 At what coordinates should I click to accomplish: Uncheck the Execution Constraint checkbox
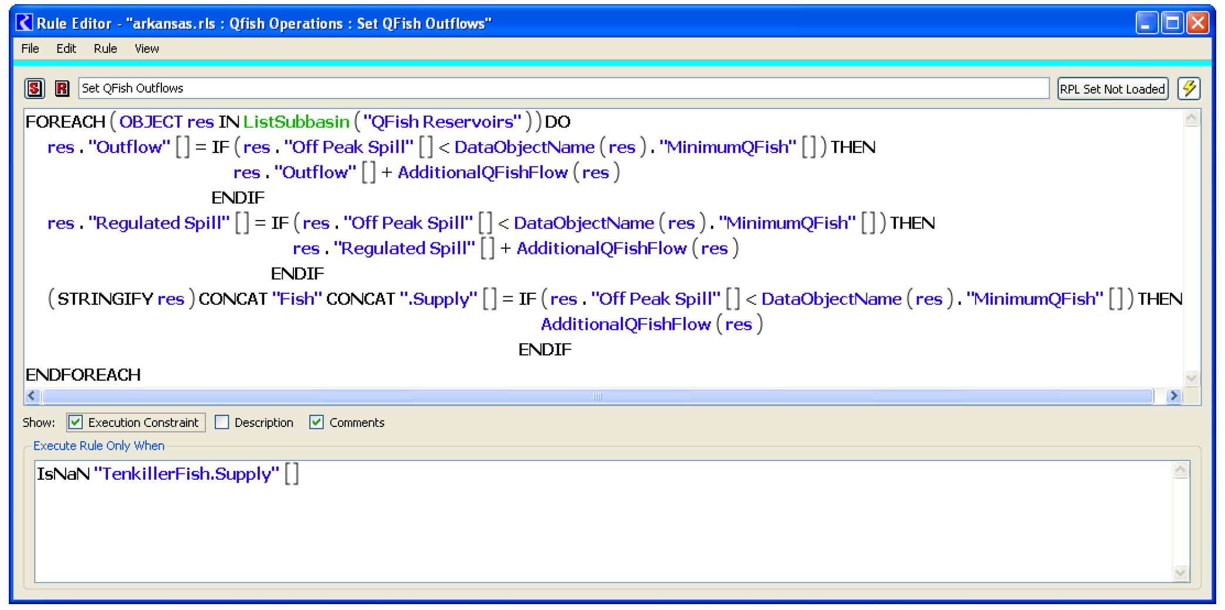point(76,422)
